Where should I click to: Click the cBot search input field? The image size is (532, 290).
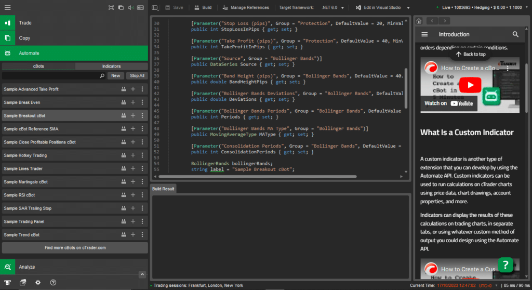click(51, 76)
